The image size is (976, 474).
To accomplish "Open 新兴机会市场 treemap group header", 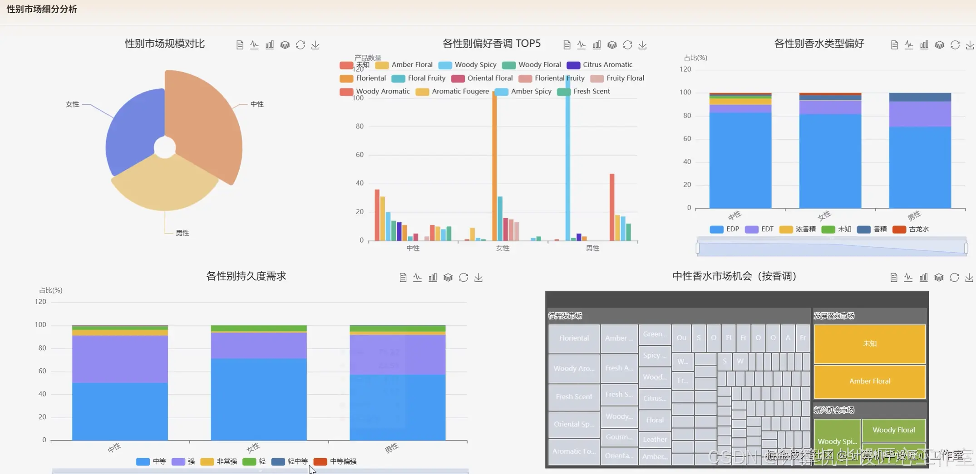I will click(869, 410).
